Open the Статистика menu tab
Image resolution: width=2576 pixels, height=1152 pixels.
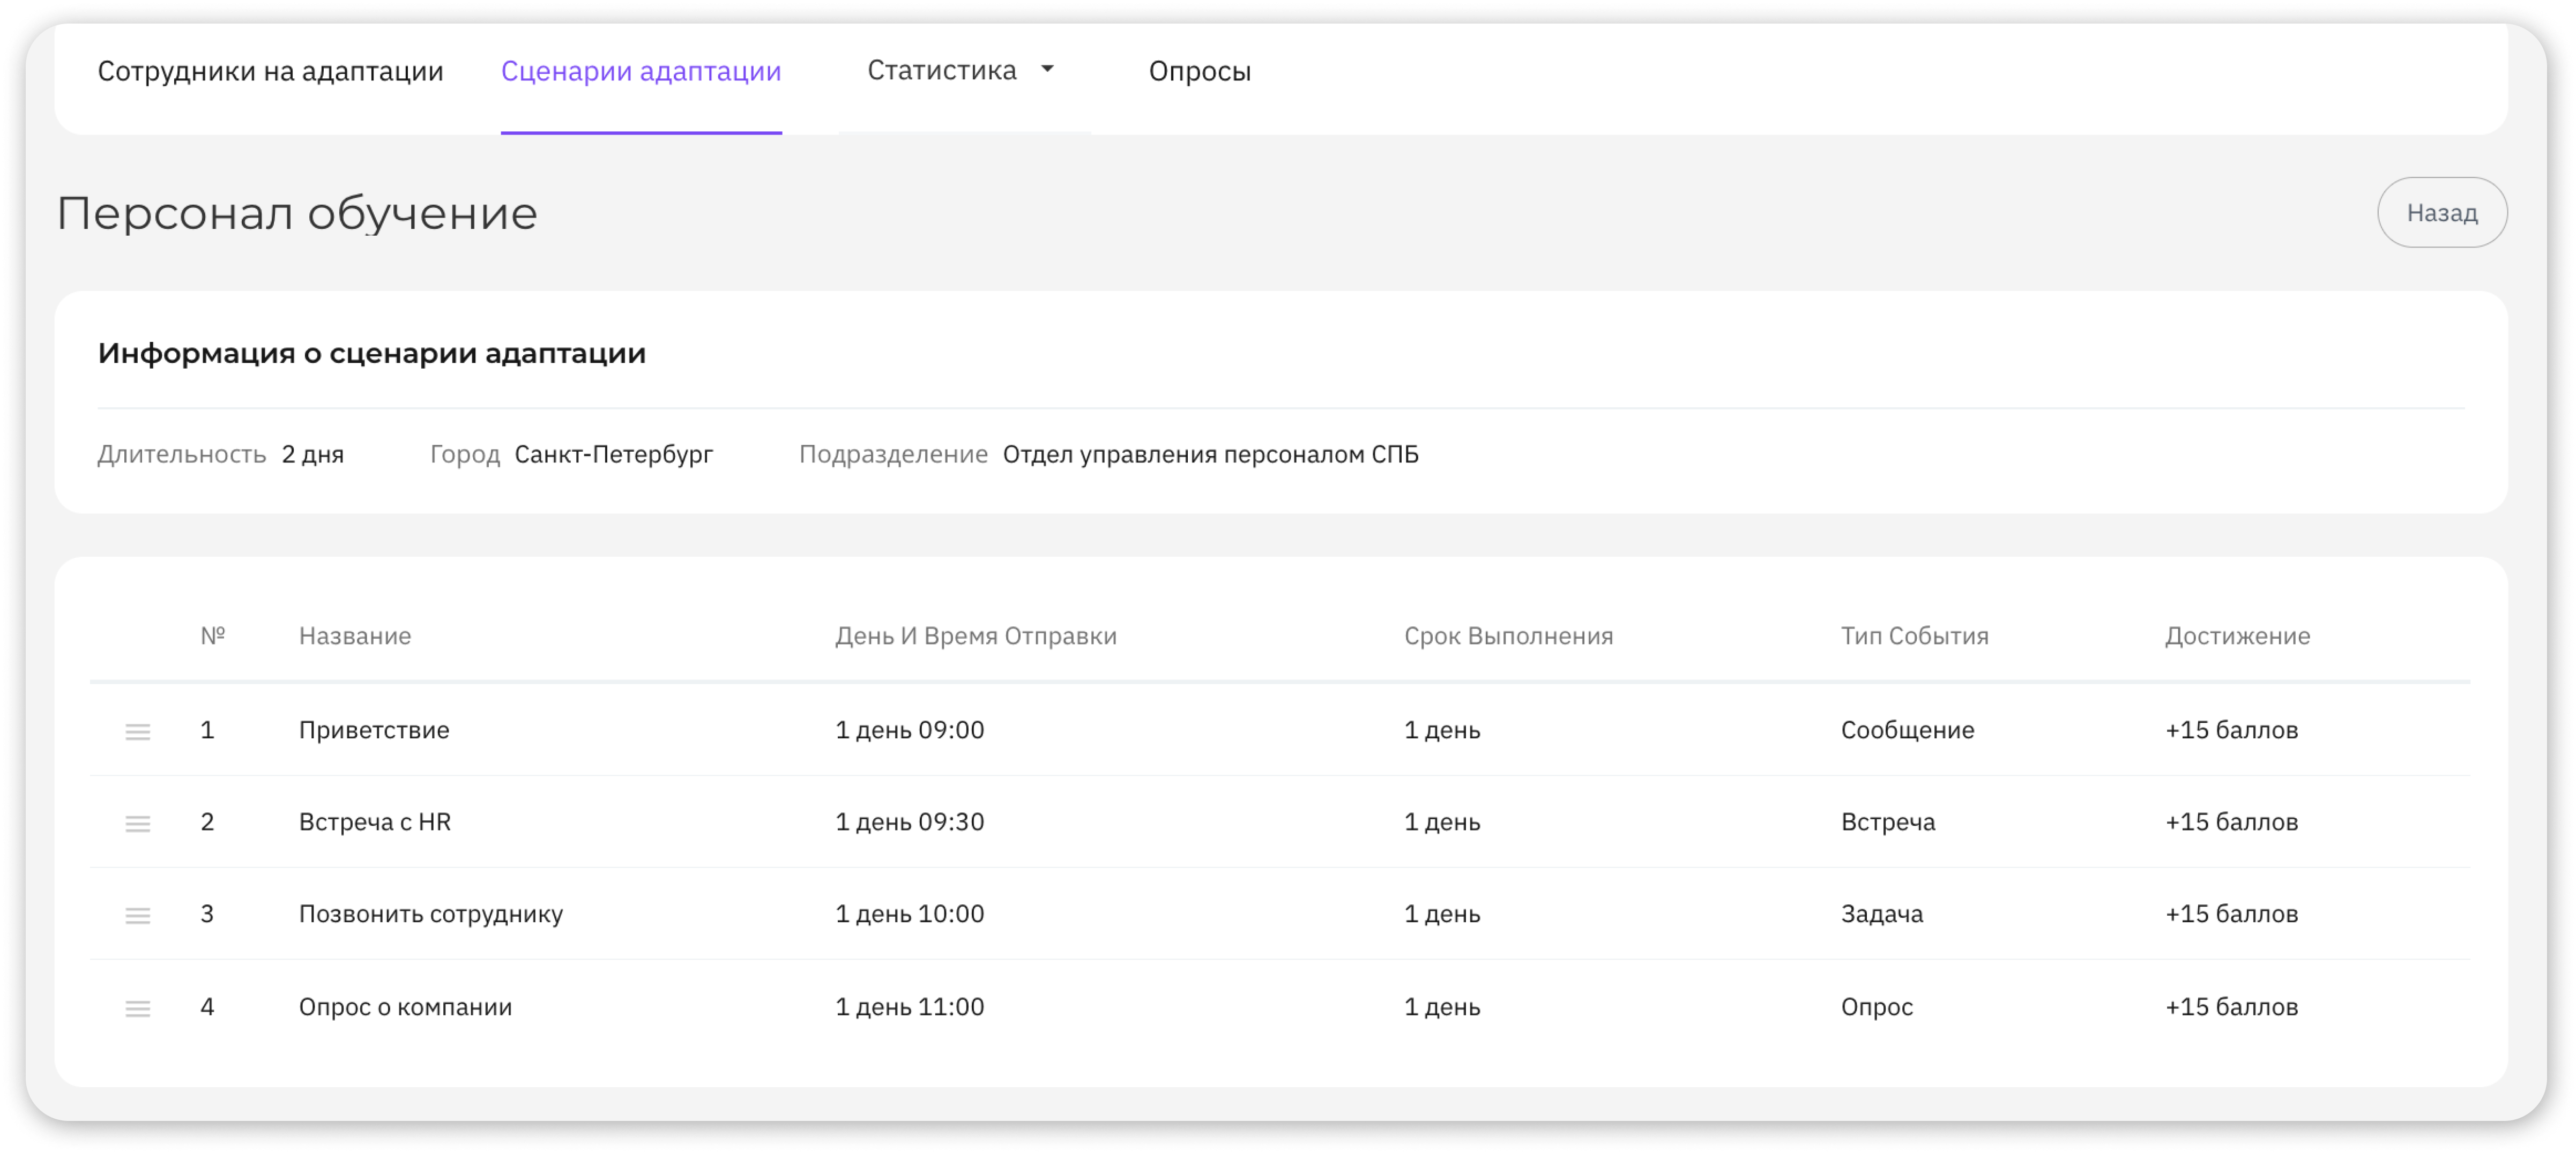tap(941, 70)
